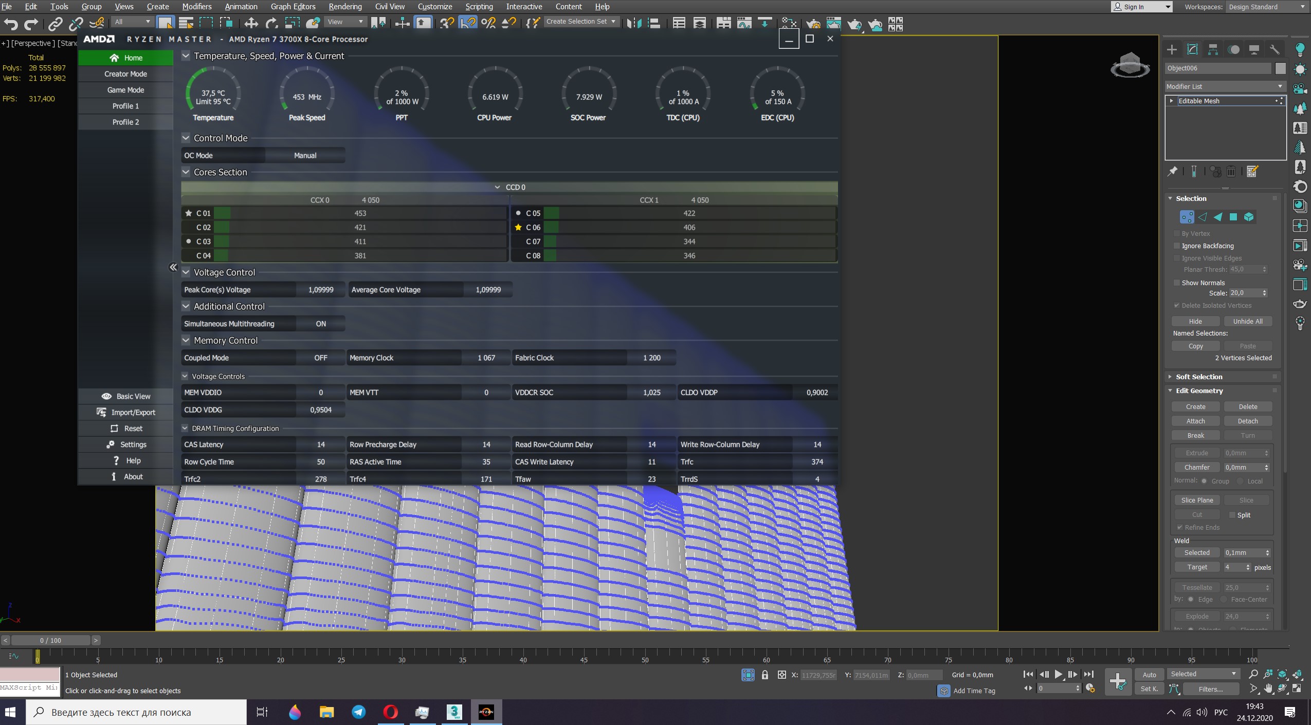Collapse DRAM Timing Configuration section
Viewport: 1311px width, 725px height.
185,428
